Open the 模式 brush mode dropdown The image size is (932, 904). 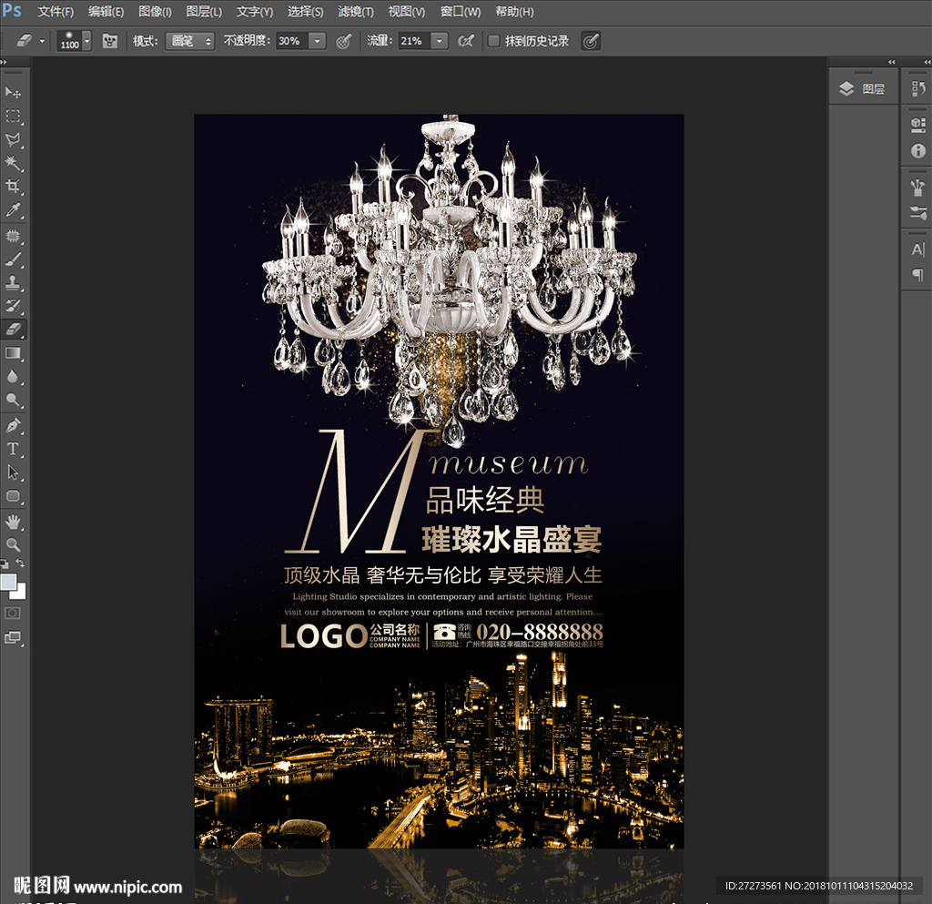(x=189, y=41)
